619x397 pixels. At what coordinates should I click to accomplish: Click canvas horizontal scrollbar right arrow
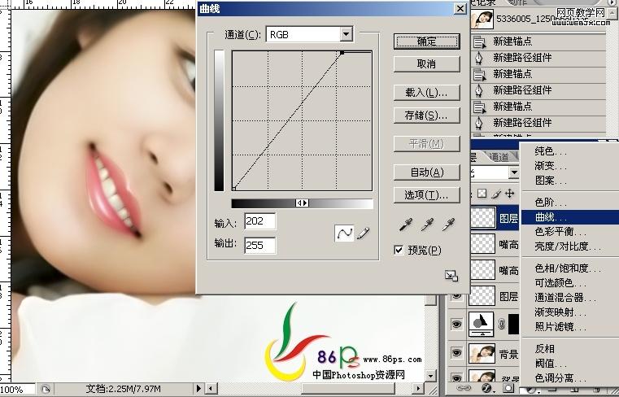pyautogui.click(x=417, y=389)
